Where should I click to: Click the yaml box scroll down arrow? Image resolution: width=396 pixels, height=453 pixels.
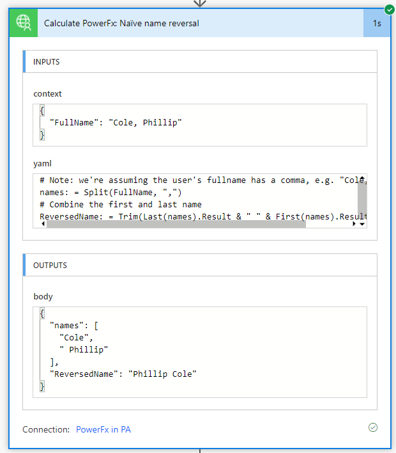362,224
